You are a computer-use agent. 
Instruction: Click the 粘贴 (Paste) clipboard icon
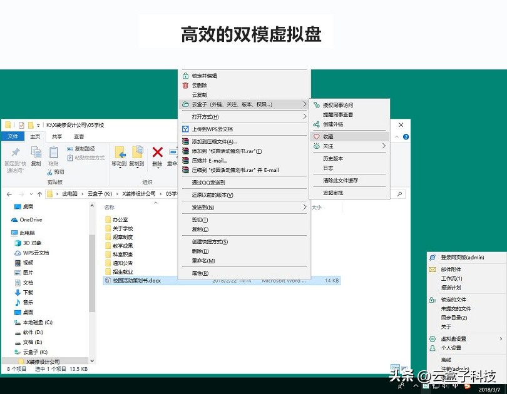[54, 152]
